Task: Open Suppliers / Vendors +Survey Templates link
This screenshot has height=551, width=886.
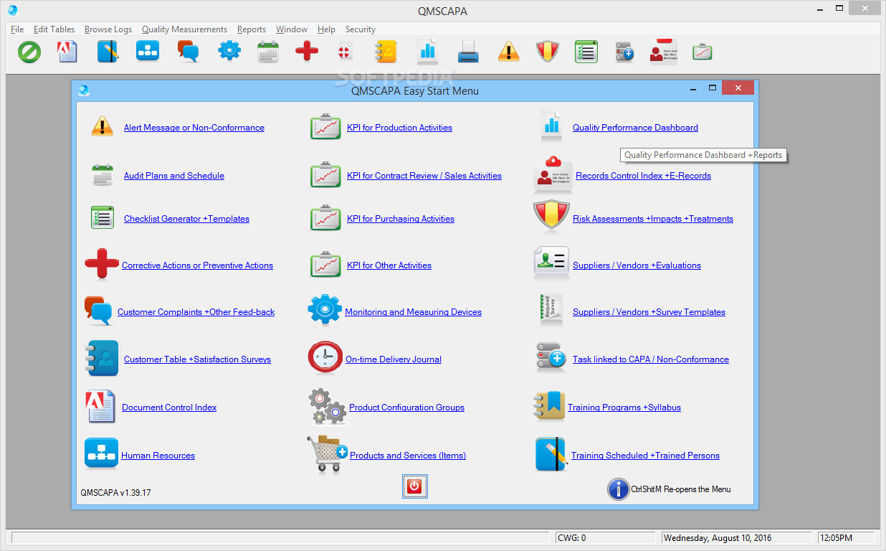Action: (x=649, y=312)
